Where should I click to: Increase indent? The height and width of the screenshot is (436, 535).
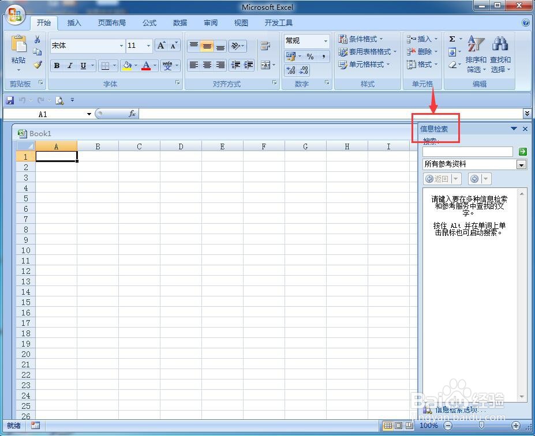click(248, 65)
